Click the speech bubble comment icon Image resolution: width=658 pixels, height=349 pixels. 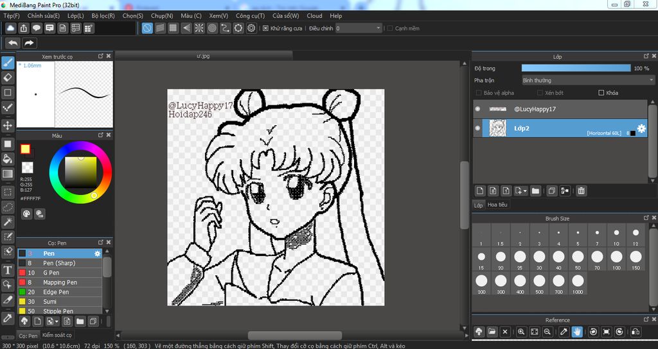(37, 28)
